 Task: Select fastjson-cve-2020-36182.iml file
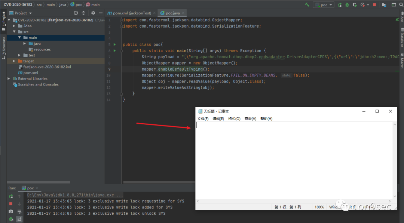(45, 67)
